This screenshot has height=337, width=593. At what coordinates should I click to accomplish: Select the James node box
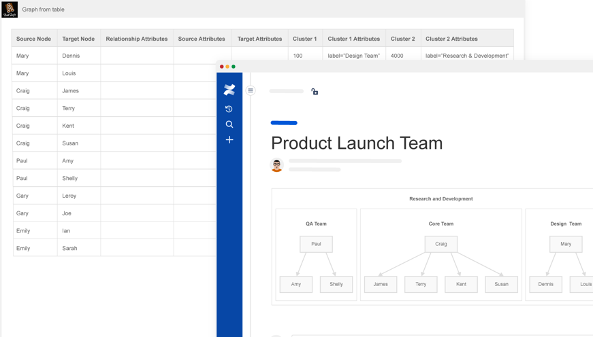click(381, 284)
